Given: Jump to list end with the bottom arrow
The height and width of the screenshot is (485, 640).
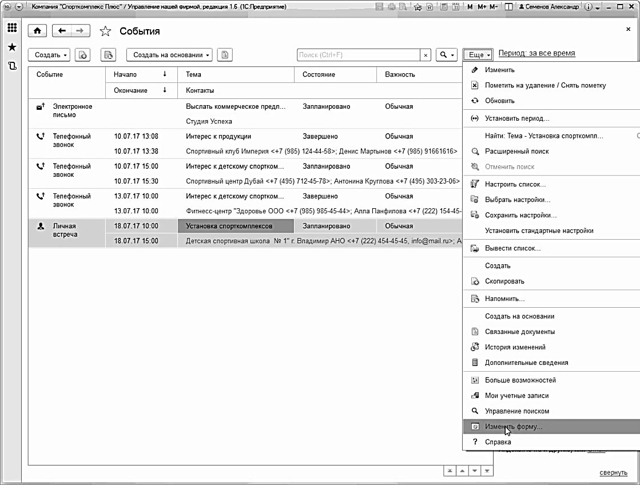Looking at the screenshot, I should (487, 471).
